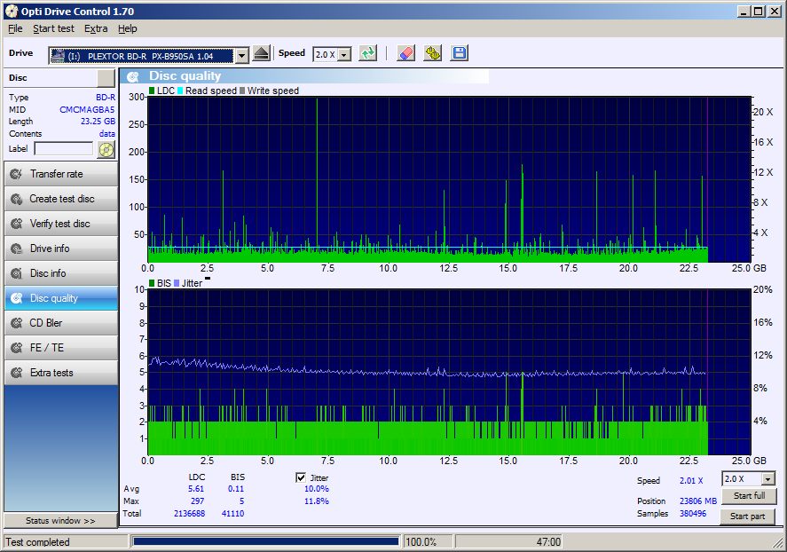The image size is (787, 552).
Task: Click the Extra tests disc icon
Action: click(x=17, y=373)
